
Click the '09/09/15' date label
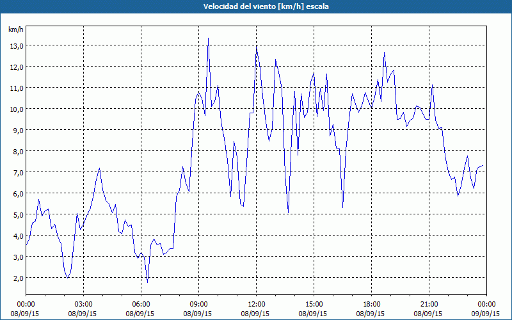pos(486,314)
